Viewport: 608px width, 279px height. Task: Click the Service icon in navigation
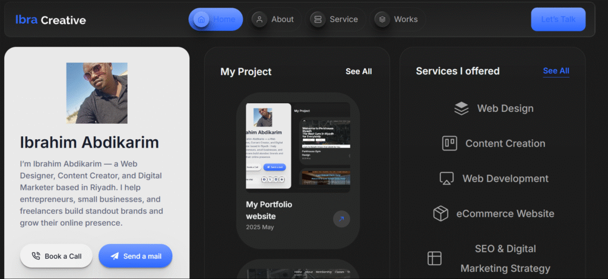click(x=318, y=20)
